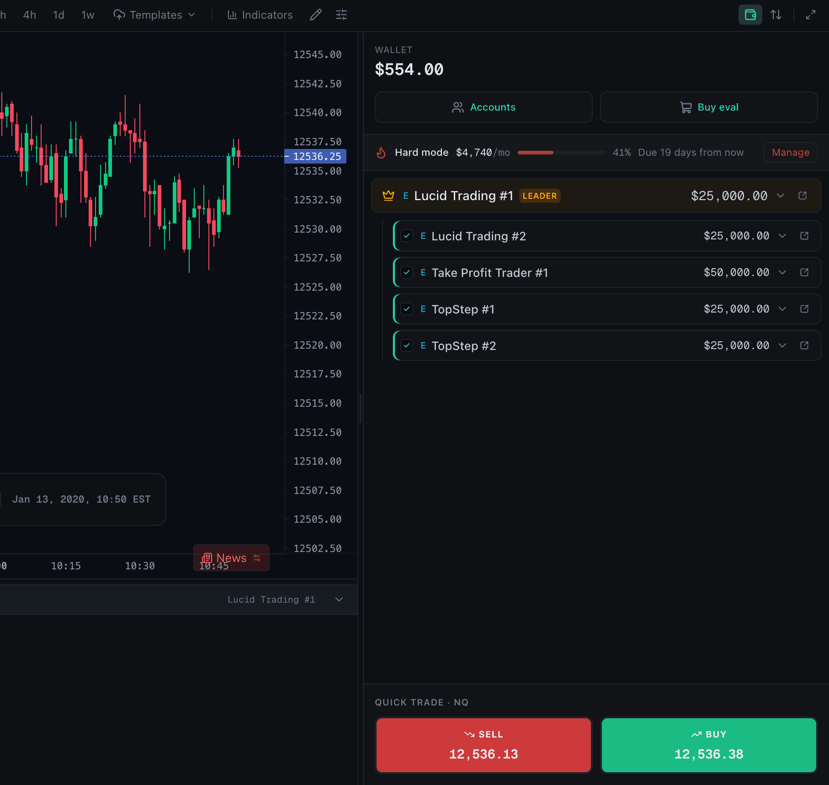This screenshot has height=785, width=829.
Task: Expand Lucid Trading #1 leader account details
Action: pyautogui.click(x=781, y=196)
